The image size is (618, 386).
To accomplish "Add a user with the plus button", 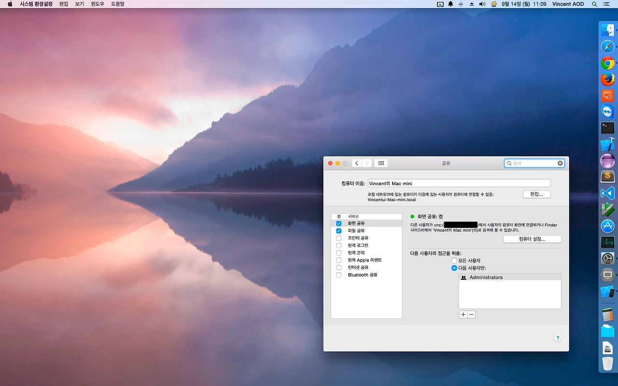I will pos(463,314).
